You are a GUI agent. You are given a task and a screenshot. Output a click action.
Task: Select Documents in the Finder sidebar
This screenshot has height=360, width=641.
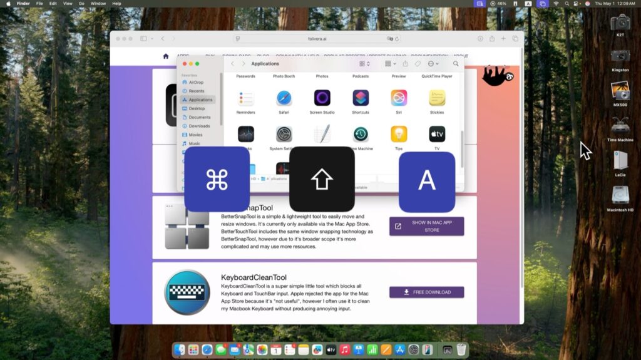pyautogui.click(x=200, y=117)
